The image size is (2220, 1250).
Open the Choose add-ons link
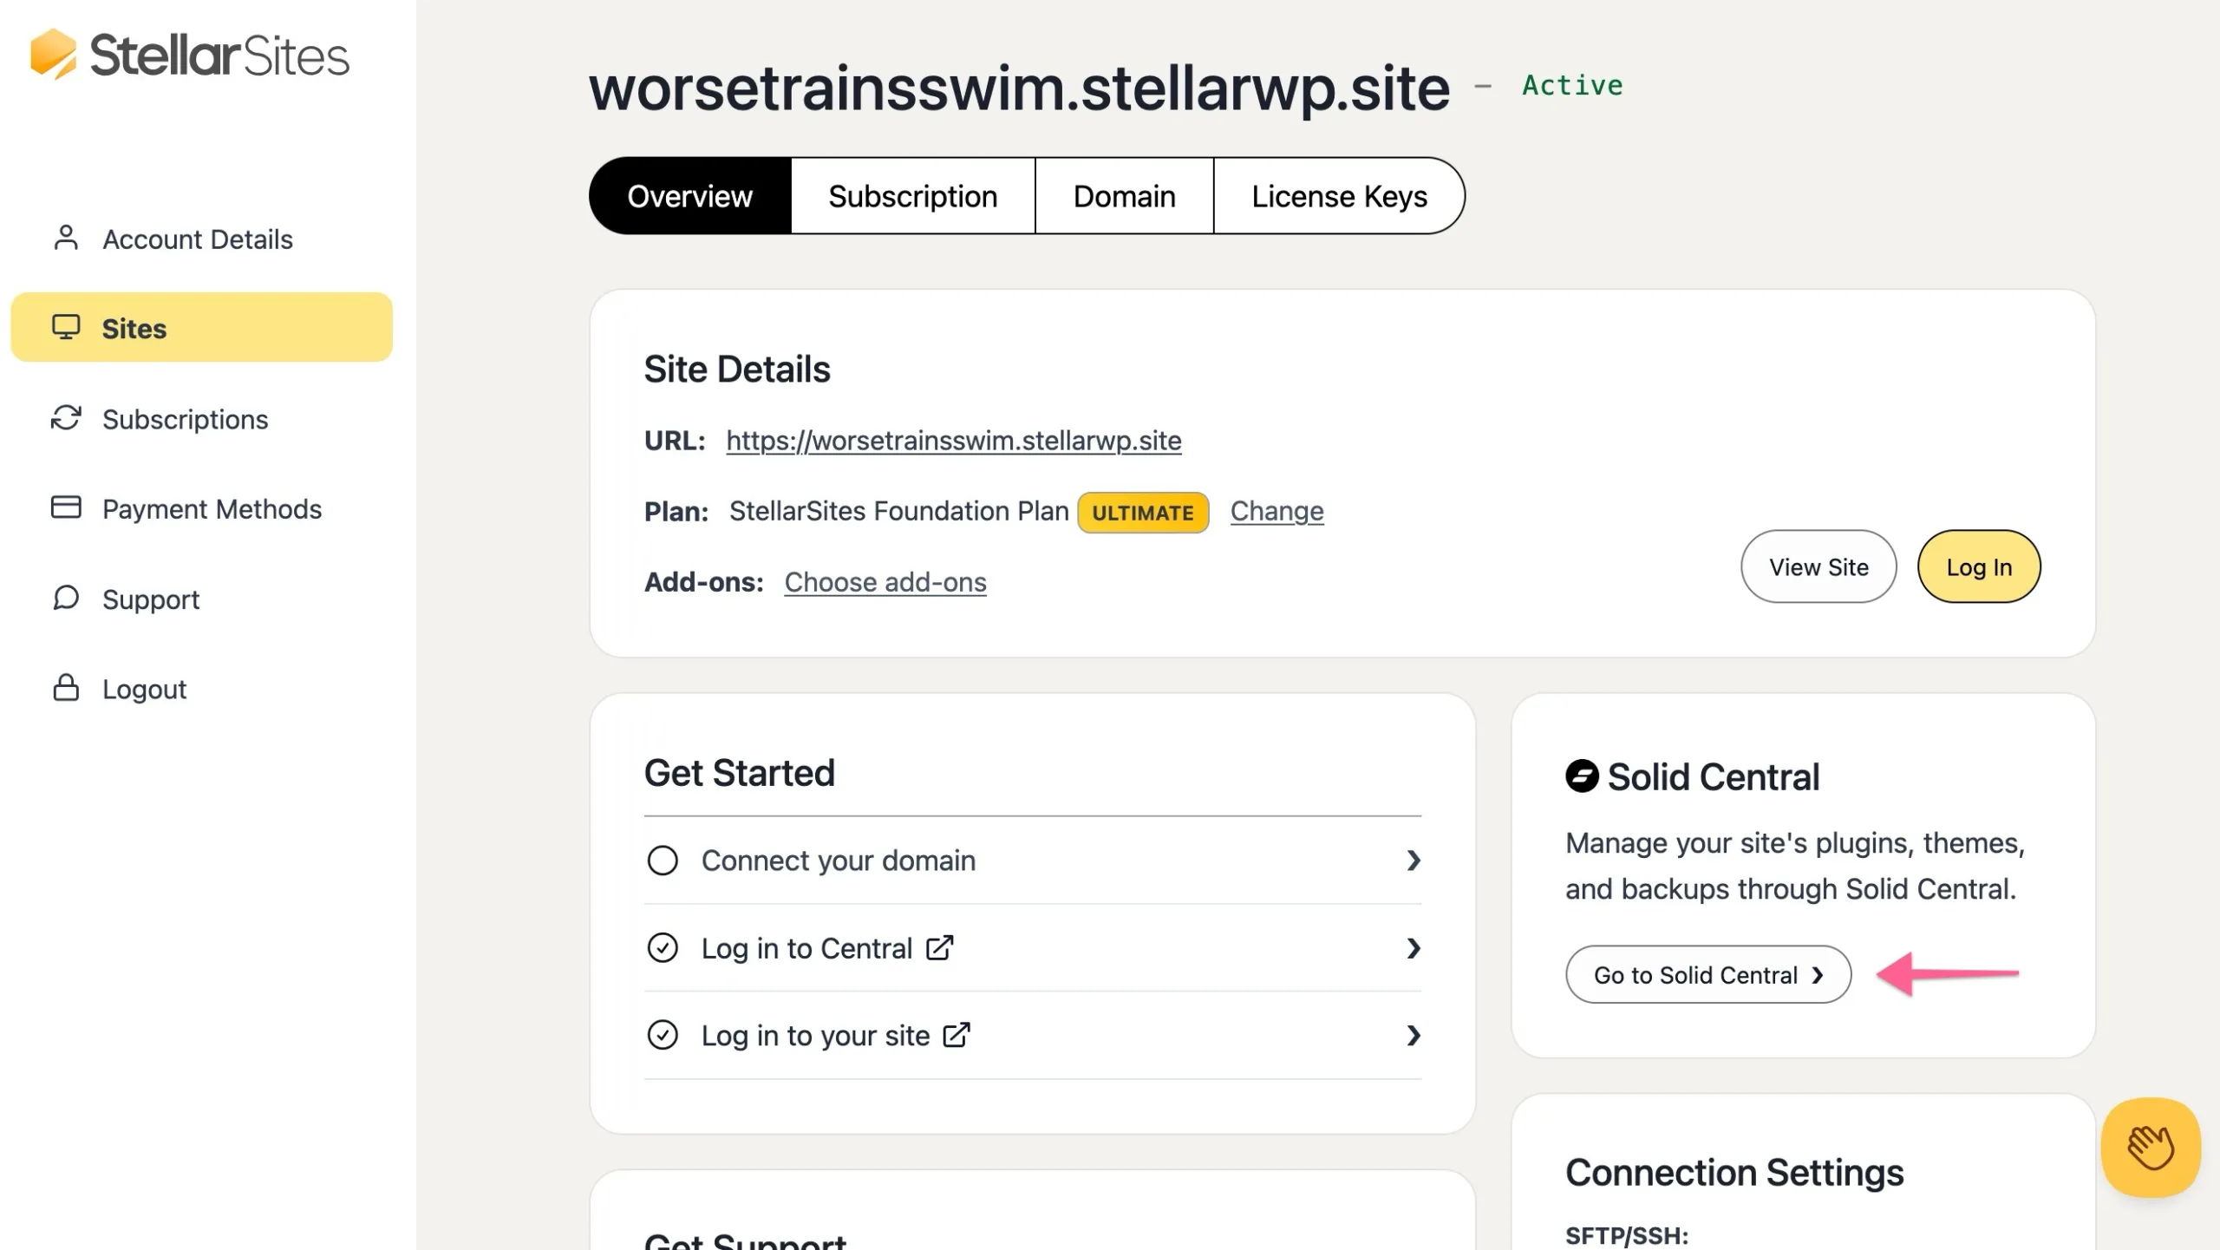(885, 582)
